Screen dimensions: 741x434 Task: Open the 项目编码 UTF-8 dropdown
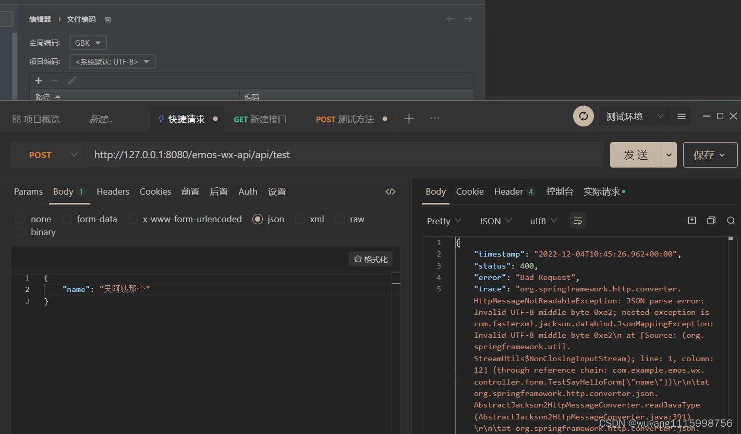point(113,61)
